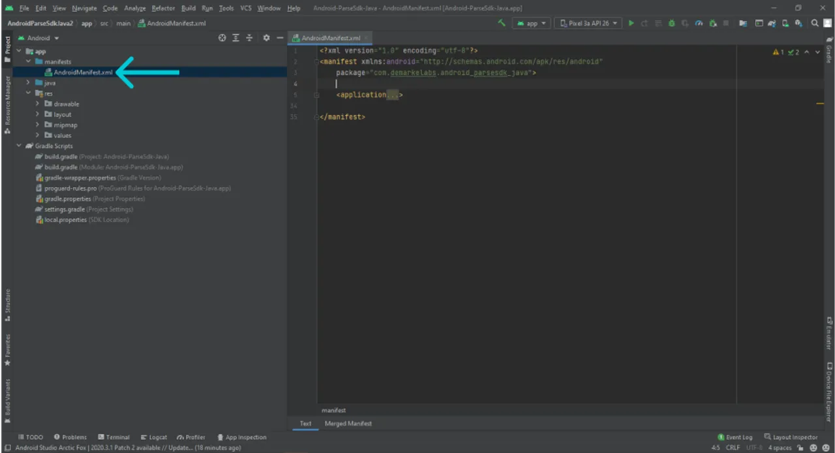The width and height of the screenshot is (835, 453).
Task: Open the Logcat tool window
Action: tap(155, 437)
